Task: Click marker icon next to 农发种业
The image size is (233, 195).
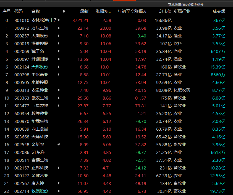Action: (59, 90)
